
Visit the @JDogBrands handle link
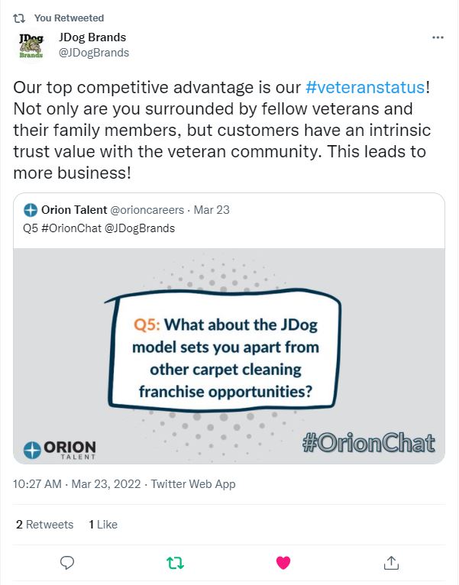pyautogui.click(x=94, y=53)
